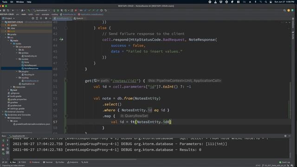Click the Back navigation arrow

pos(13,10)
